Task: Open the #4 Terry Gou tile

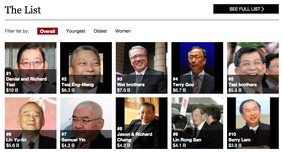Action: 197,68
